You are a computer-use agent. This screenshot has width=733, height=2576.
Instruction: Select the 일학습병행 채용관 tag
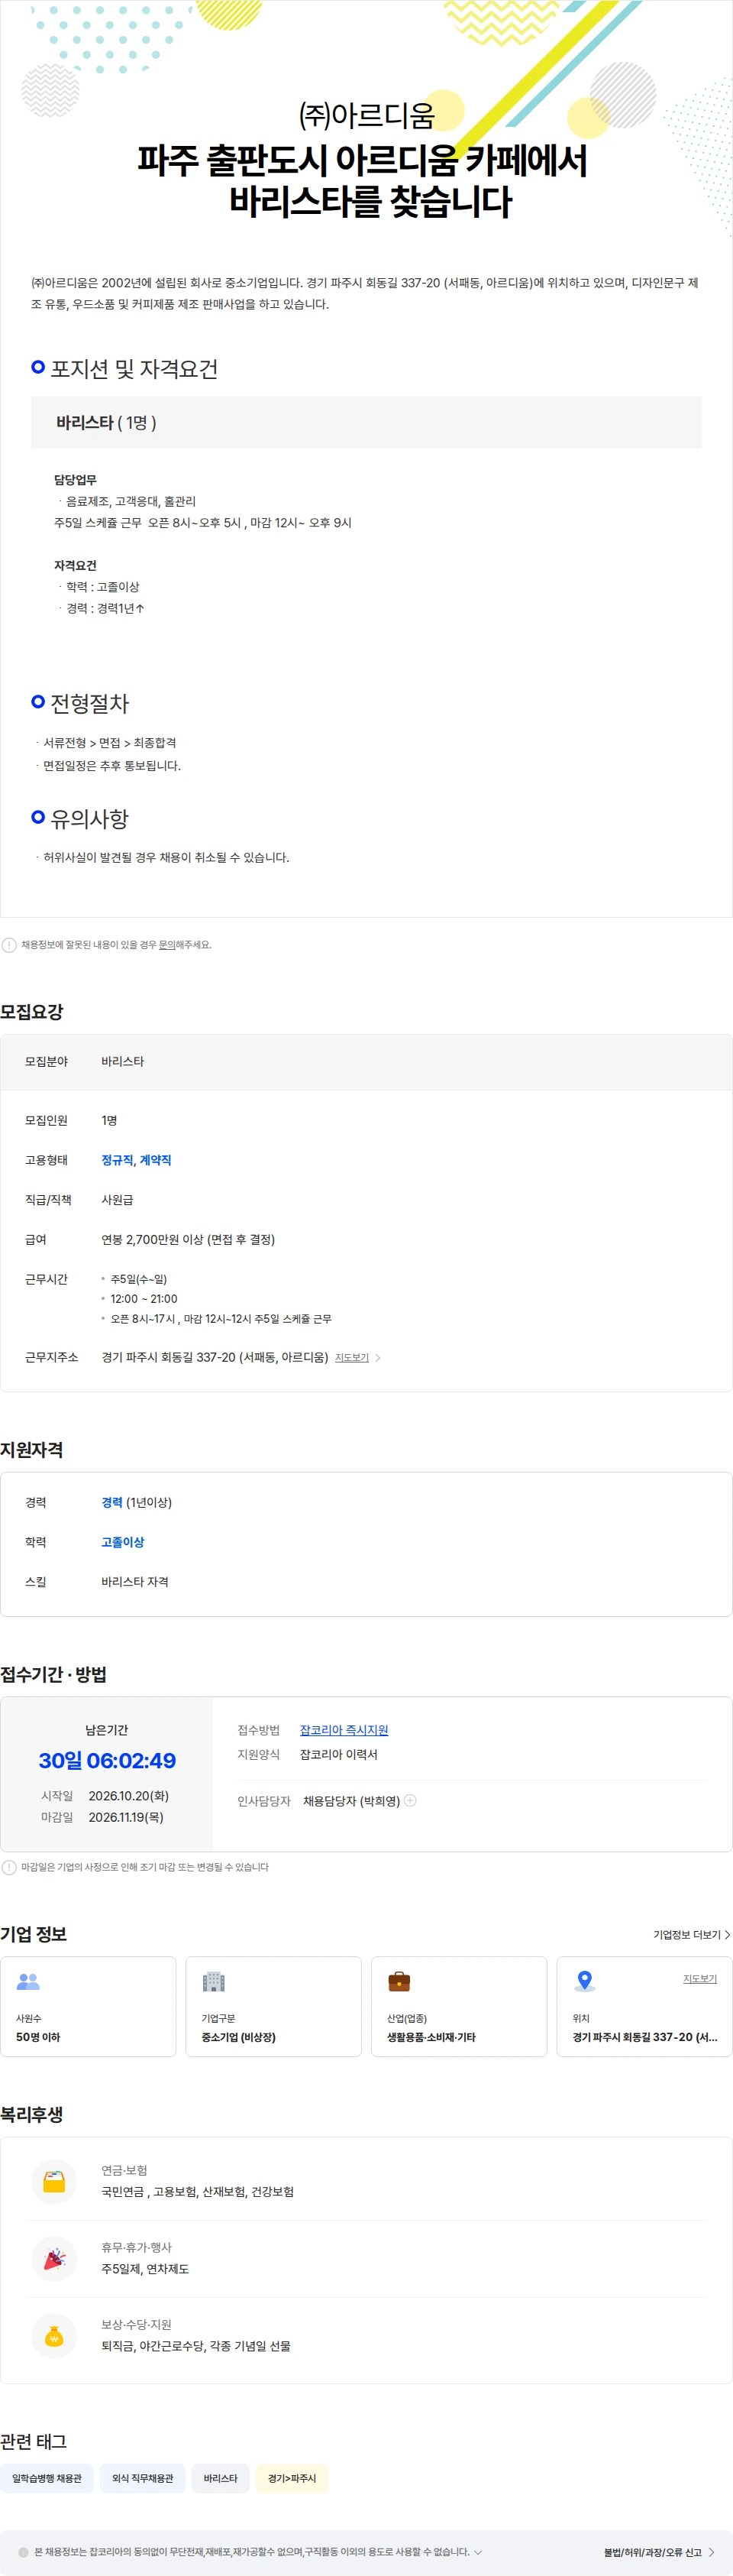point(47,2478)
